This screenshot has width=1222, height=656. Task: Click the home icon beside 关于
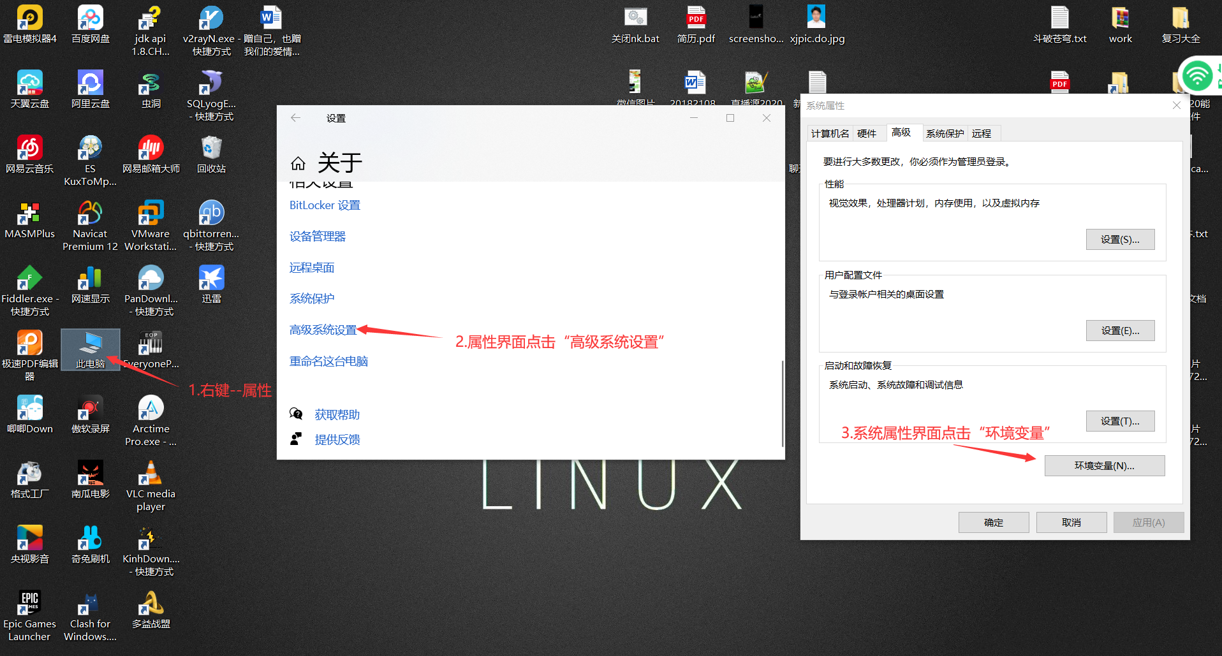298,164
